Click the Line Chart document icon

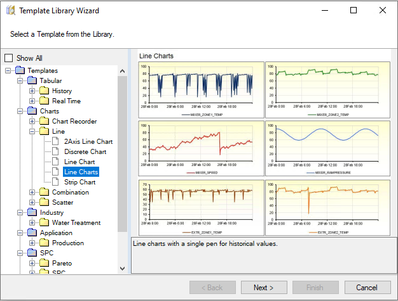click(x=55, y=162)
